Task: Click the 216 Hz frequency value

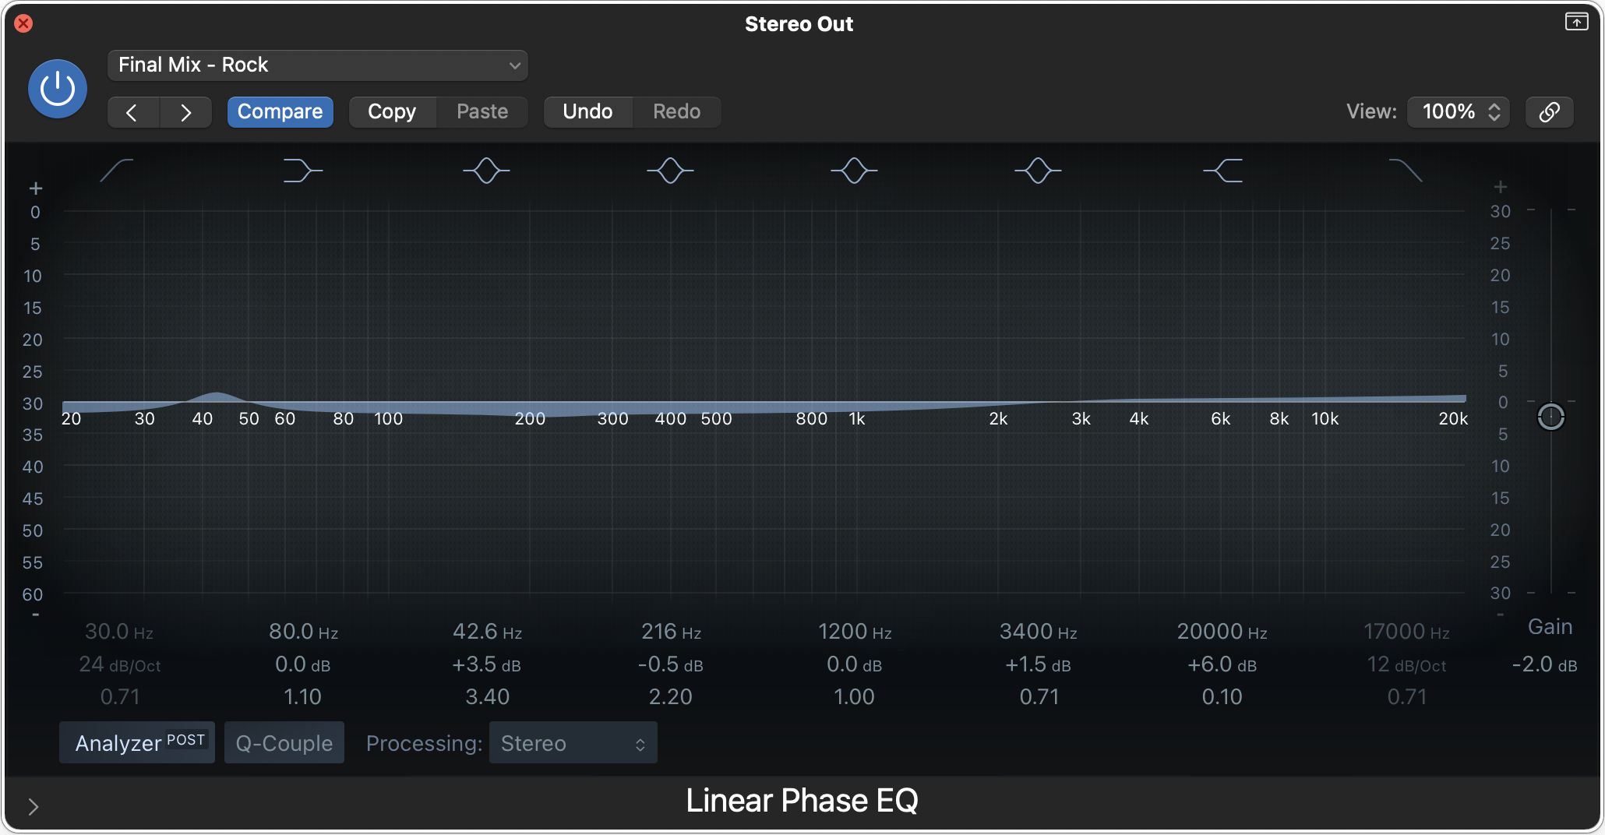Action: [671, 632]
